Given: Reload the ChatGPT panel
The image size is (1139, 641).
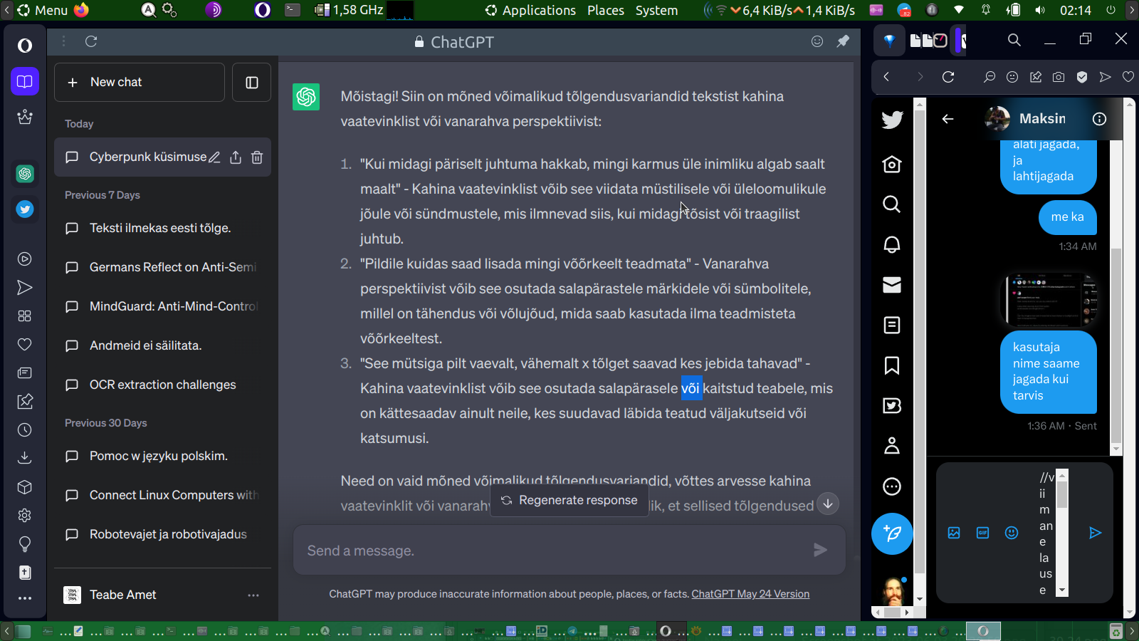Looking at the screenshot, I should pyautogui.click(x=91, y=41).
